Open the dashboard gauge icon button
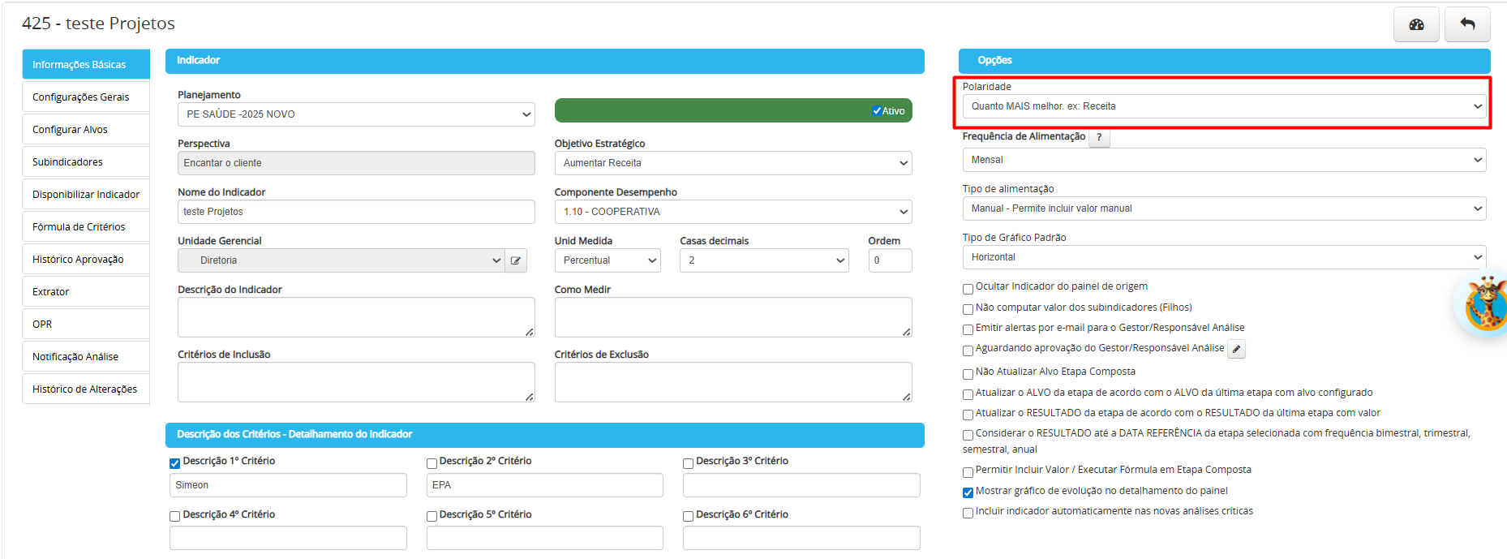This screenshot has width=1507, height=559. [x=1416, y=24]
